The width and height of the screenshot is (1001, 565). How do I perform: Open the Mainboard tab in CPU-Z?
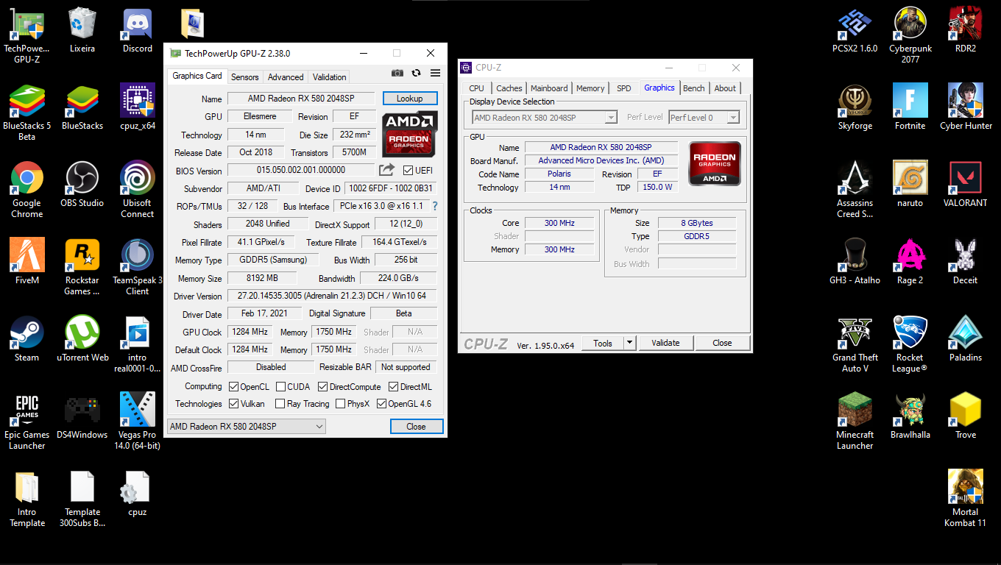[x=550, y=88]
